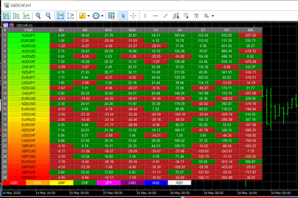Zoom in on the chart
This screenshot has width=298, height=198.
click(x=38, y=16)
